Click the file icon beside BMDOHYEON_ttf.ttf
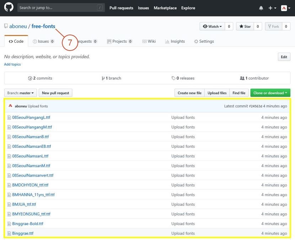The image size is (295, 240). [x=9, y=185]
